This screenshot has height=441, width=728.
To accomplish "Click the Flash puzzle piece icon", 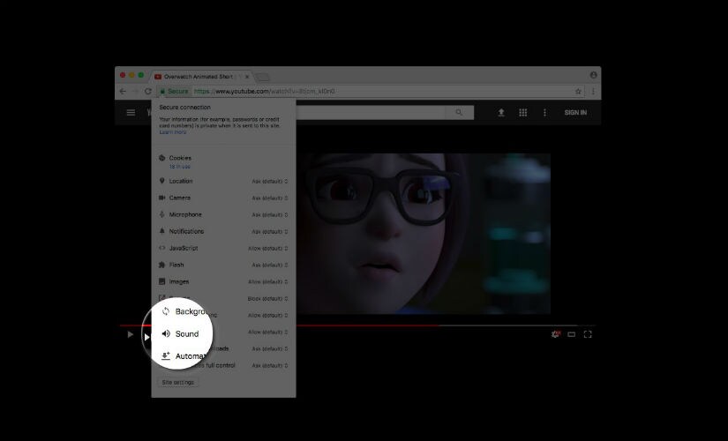I will 162,265.
